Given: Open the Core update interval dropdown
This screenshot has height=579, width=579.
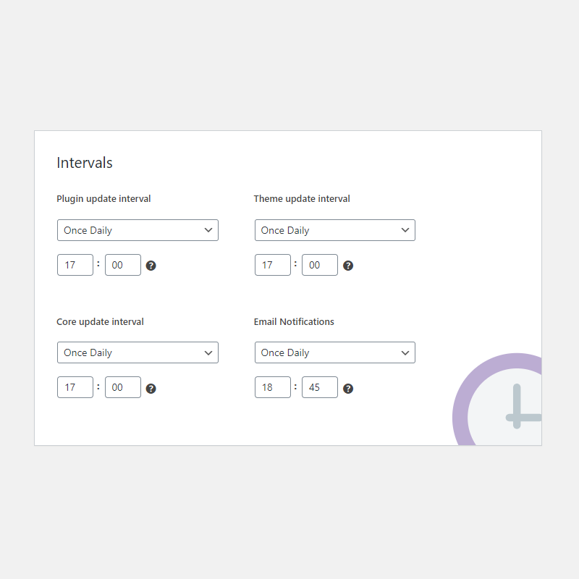Looking at the screenshot, I should (x=138, y=352).
